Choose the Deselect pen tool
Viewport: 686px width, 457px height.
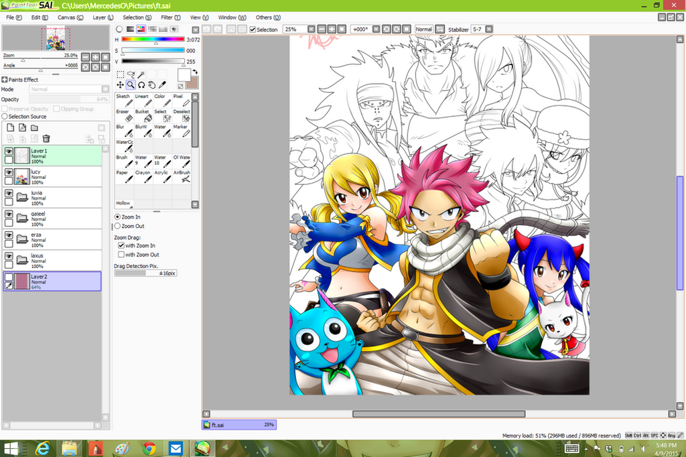(182, 115)
